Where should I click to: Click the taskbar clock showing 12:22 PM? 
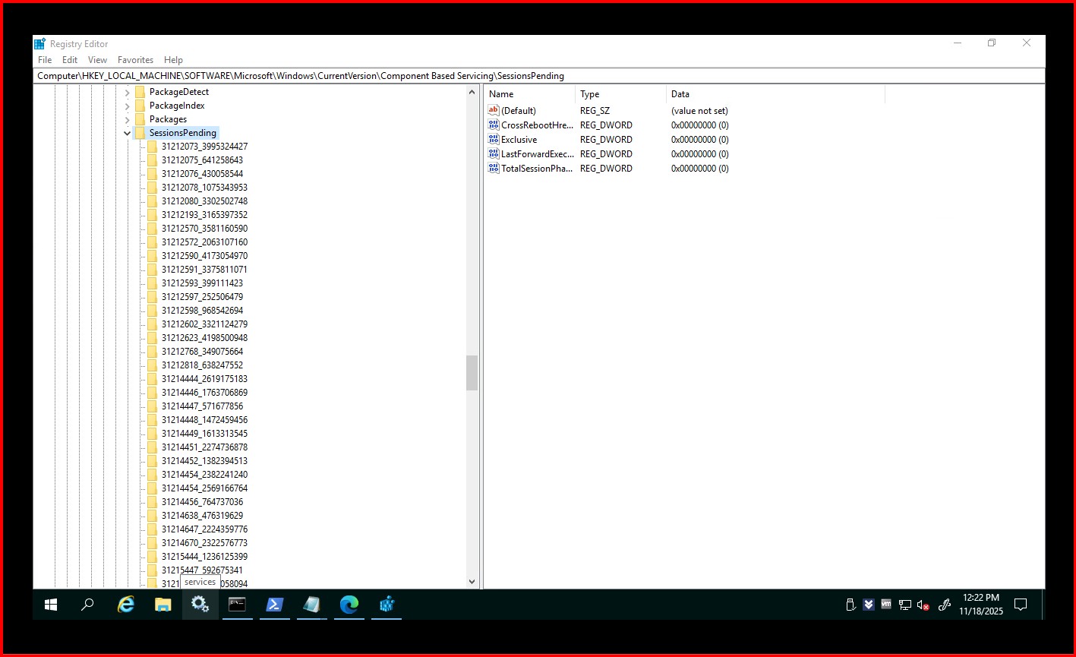[980, 605]
